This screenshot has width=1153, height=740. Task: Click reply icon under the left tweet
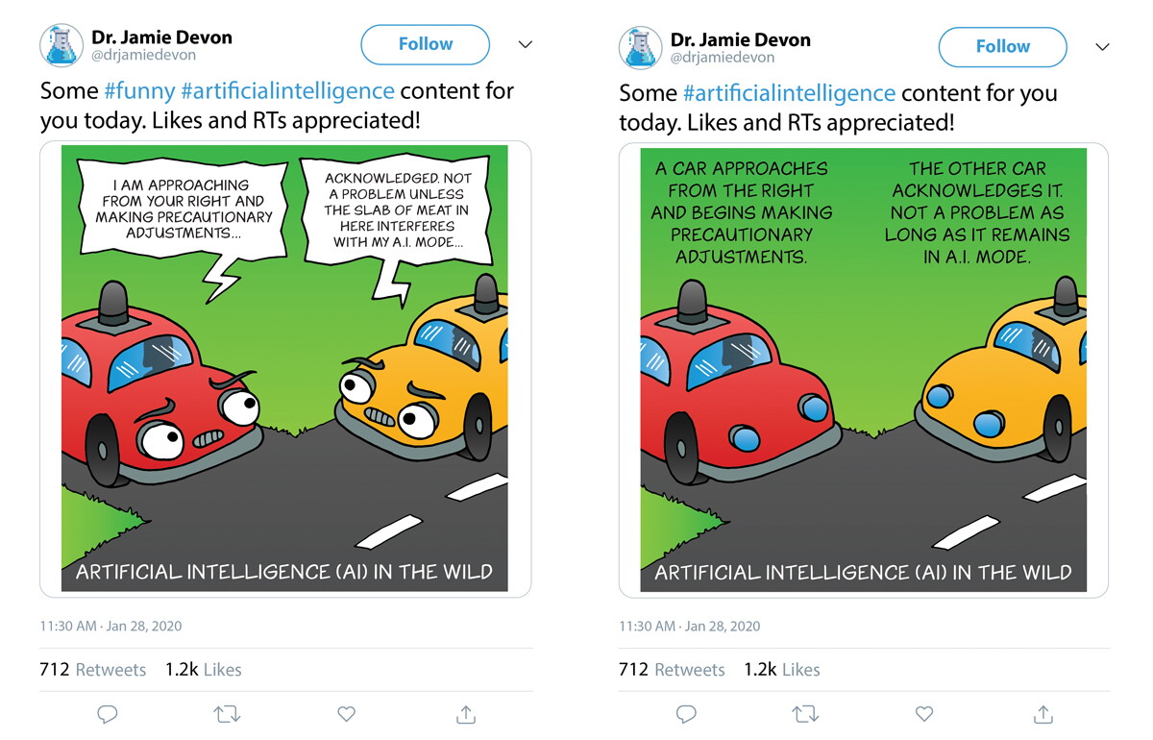(108, 714)
